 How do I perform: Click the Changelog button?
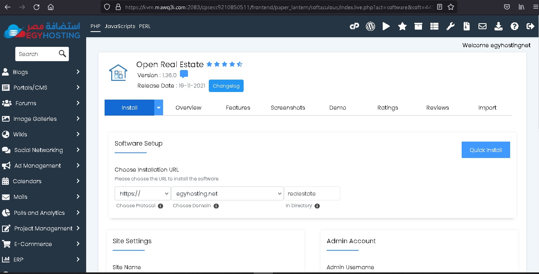click(x=226, y=86)
